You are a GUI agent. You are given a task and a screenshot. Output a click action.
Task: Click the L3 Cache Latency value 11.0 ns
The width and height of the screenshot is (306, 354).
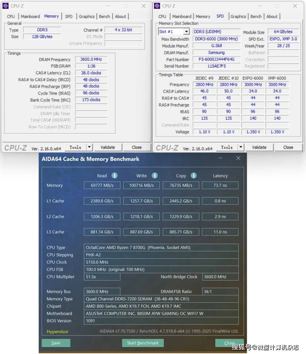[220, 232]
